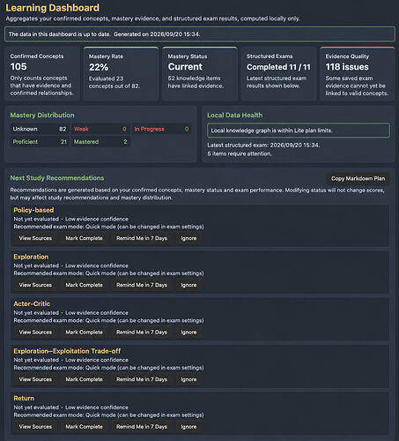Mark Exploration–Exploitation Trade-off complete
Screen dimensions: 399x441
point(84,379)
